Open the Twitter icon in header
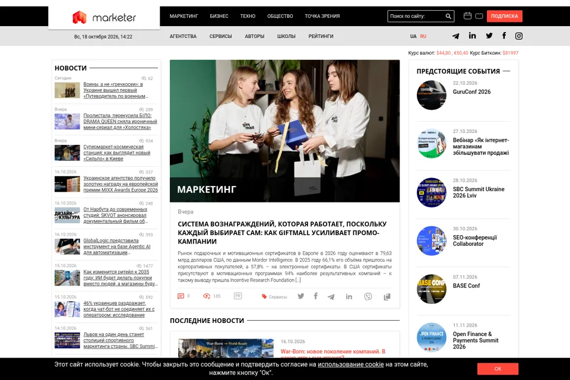Image resolution: width=570 pixels, height=380 pixels. (489, 36)
